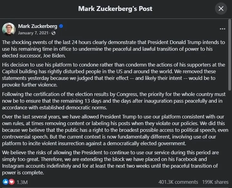Click the blue verified badge icon
232x188 pixels.
click(61, 26)
